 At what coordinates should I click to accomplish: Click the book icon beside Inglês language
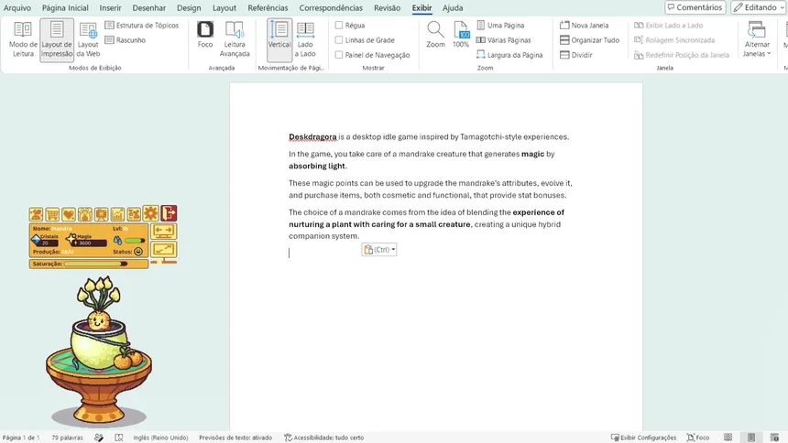pos(119,438)
